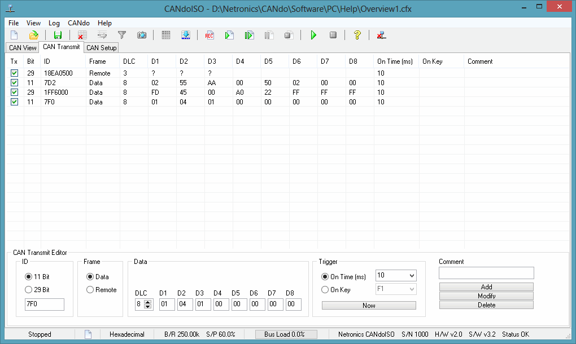This screenshot has width=576, height=344.
Task: Open the On Key F1 dropdown
Action: (x=412, y=289)
